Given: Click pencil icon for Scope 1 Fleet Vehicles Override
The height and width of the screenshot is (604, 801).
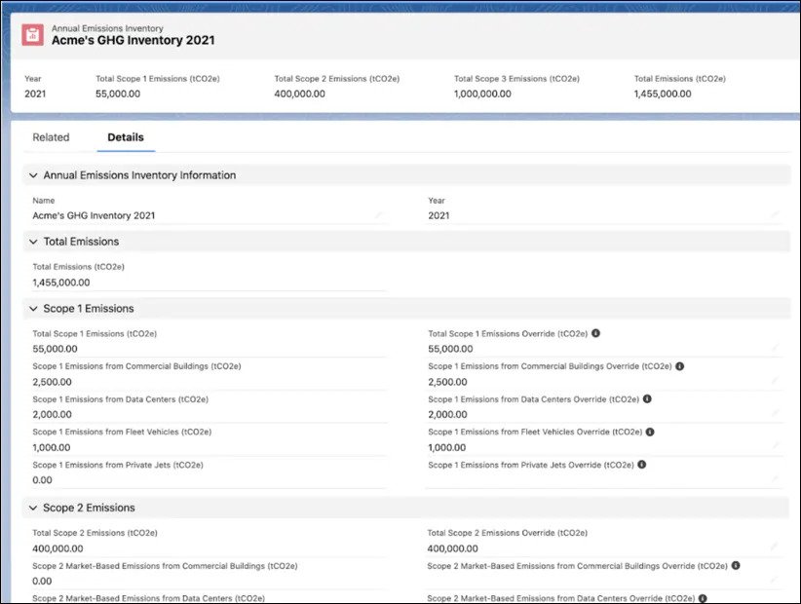Looking at the screenshot, I should (775, 447).
